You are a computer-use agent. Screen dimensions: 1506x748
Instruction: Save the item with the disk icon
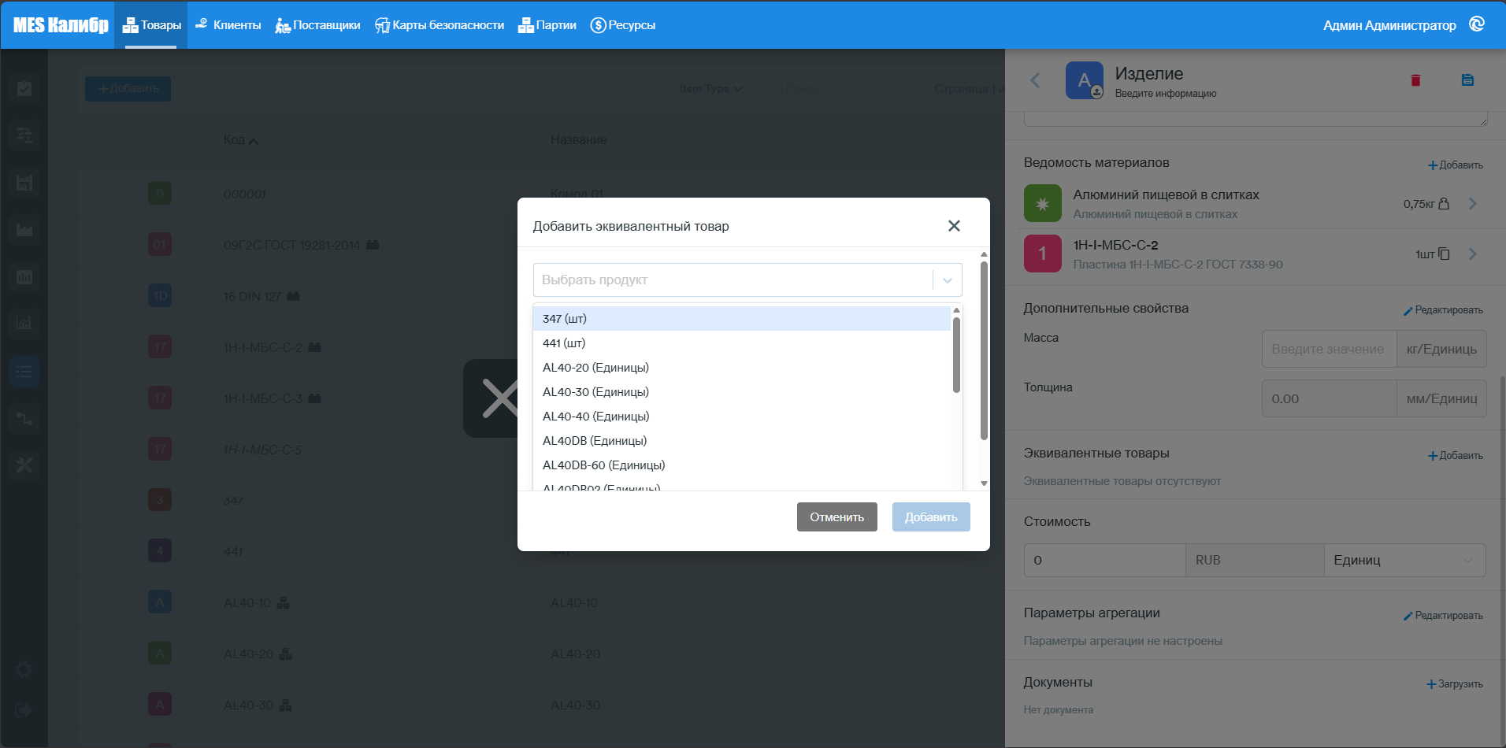(x=1467, y=80)
